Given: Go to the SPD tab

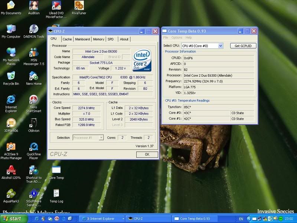Looking at the screenshot, I should pyautogui.click(x=111, y=39).
